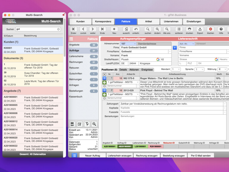Click the 'Neu' plus icon in toolbar
The height and width of the screenshot is (172, 229).
click(114, 29)
